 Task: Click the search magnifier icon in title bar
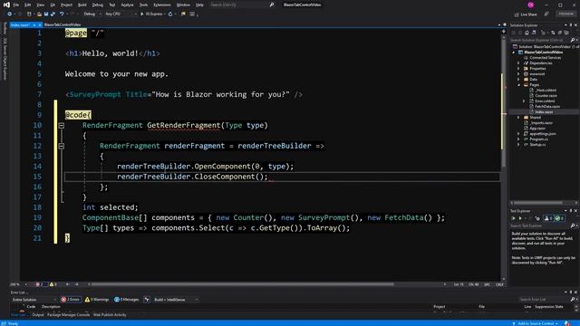272,5
